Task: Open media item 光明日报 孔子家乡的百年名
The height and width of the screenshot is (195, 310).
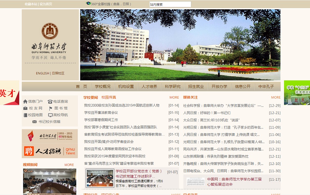Action: [224, 127]
